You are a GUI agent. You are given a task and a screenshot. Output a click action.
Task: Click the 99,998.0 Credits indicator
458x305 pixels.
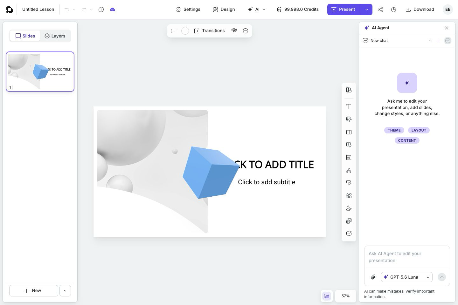298,10
